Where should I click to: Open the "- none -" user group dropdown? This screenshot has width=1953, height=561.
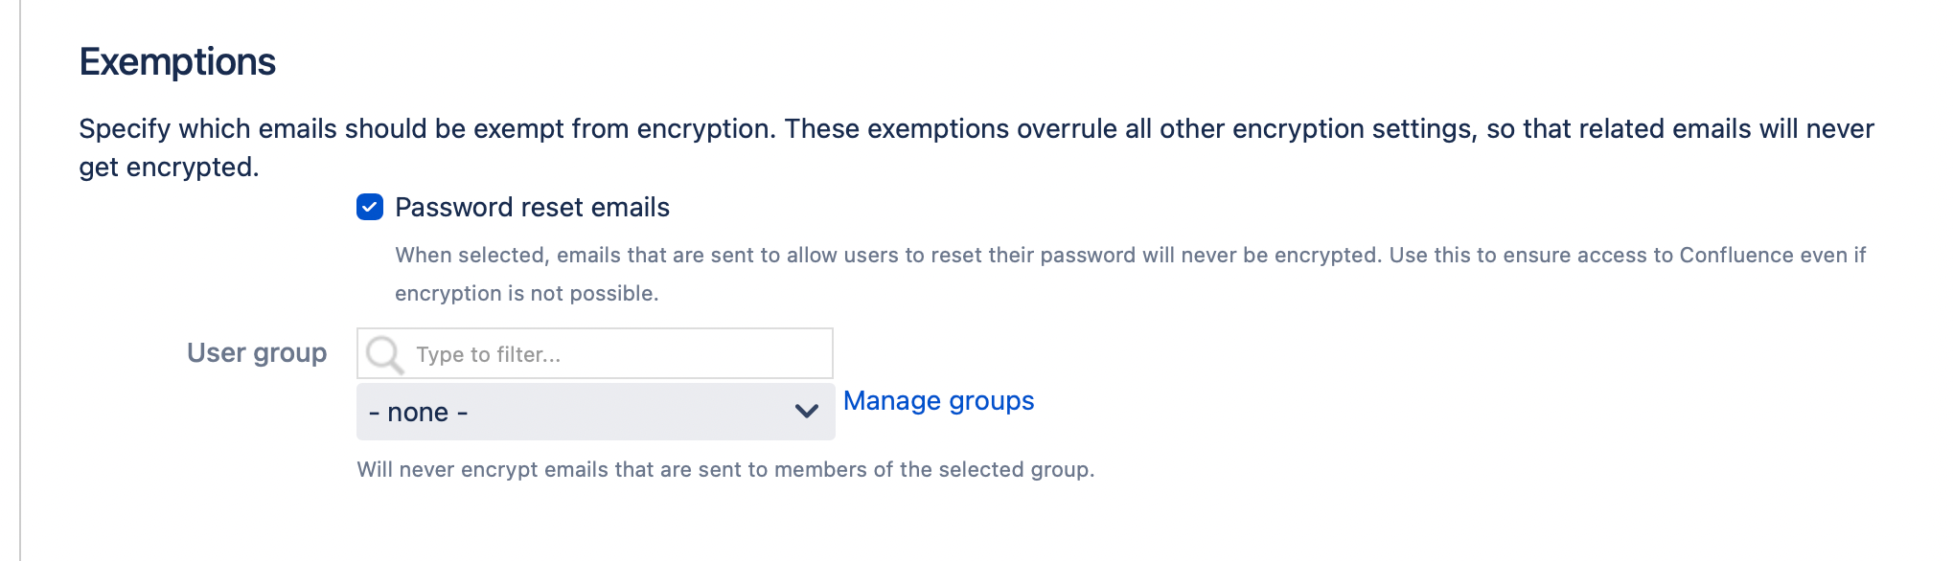[594, 412]
